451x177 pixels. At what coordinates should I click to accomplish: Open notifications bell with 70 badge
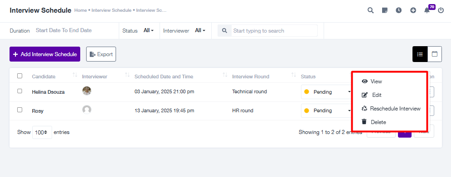coord(427,10)
